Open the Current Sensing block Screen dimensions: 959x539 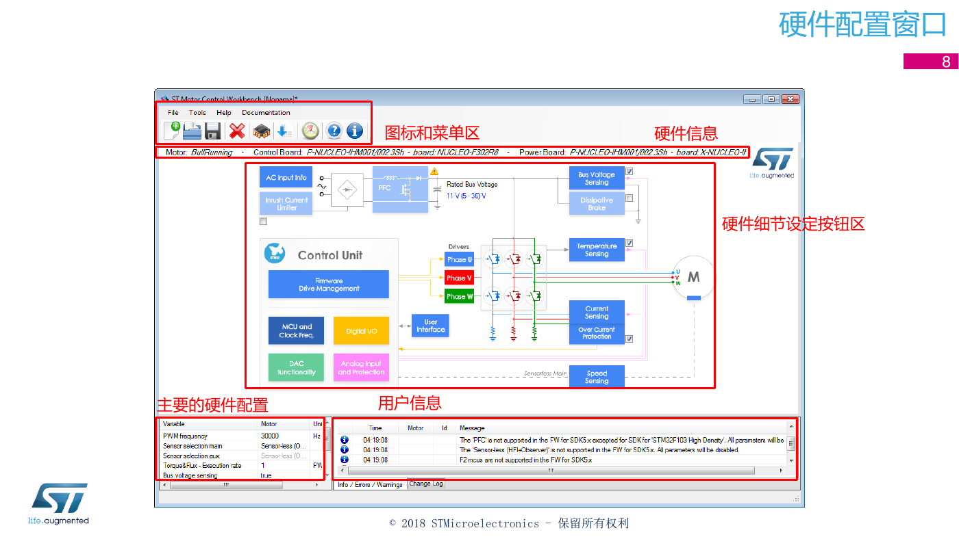point(597,312)
